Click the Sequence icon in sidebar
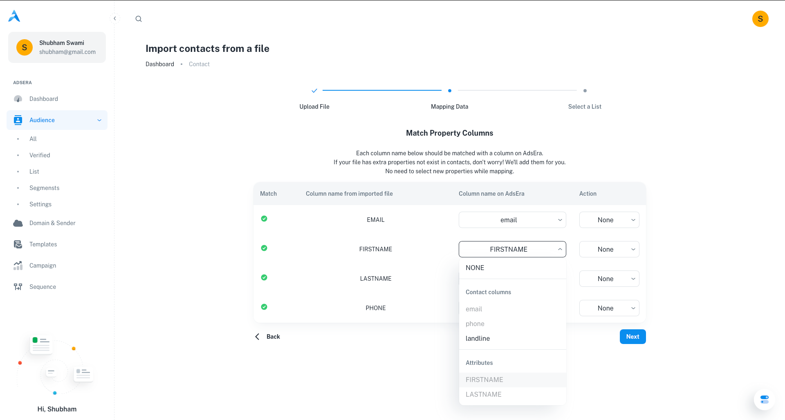This screenshot has height=420, width=785. pos(18,287)
